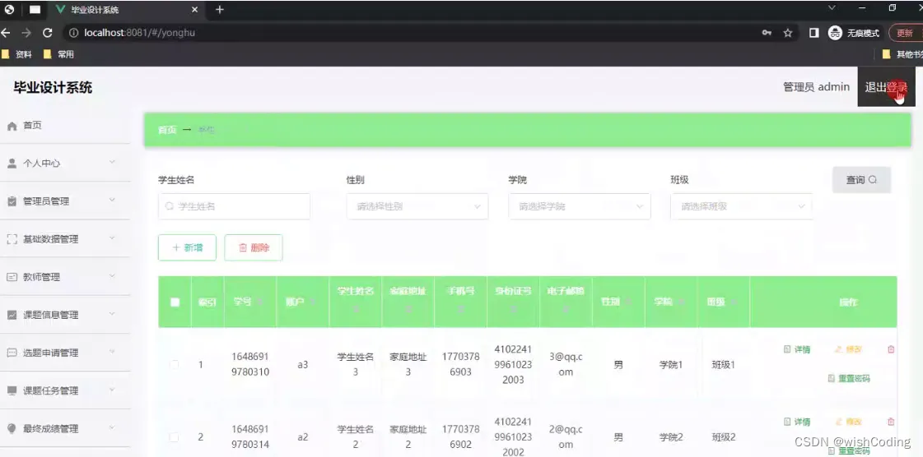Open the 学院 dropdown filter
The width and height of the screenshot is (923, 457).
[x=579, y=207]
